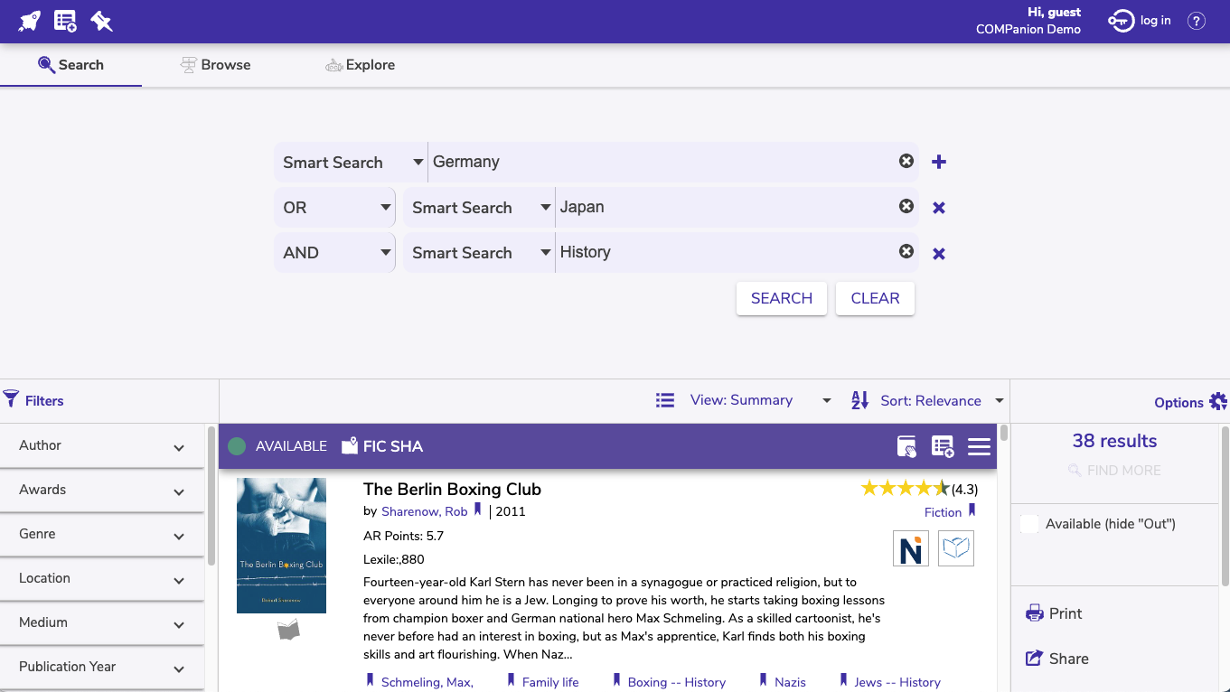The width and height of the screenshot is (1230, 692).
Task: Enable the Available (hide "Out") filter
Action: click(1030, 523)
